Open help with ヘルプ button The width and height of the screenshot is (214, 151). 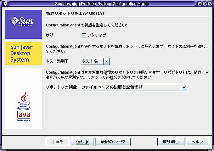click(x=197, y=142)
